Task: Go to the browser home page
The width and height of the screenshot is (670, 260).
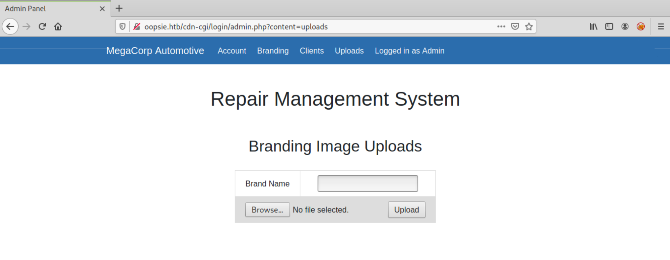Action: [58, 27]
